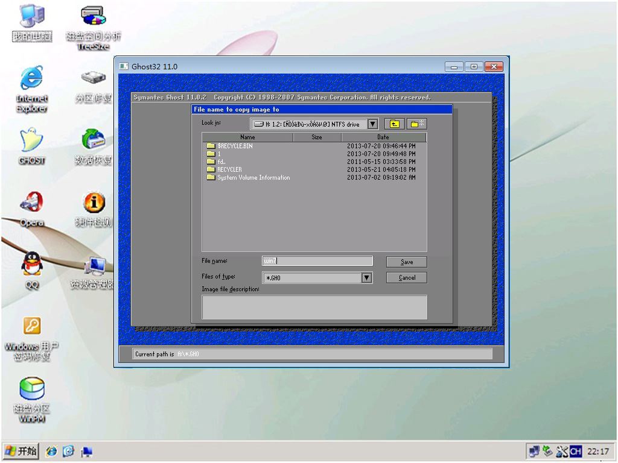Select the QQ penguin desktop icon
Screen dimensions: 618x463
(32, 271)
